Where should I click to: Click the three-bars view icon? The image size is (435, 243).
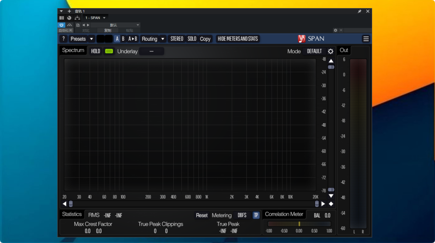pyautogui.click(x=62, y=18)
